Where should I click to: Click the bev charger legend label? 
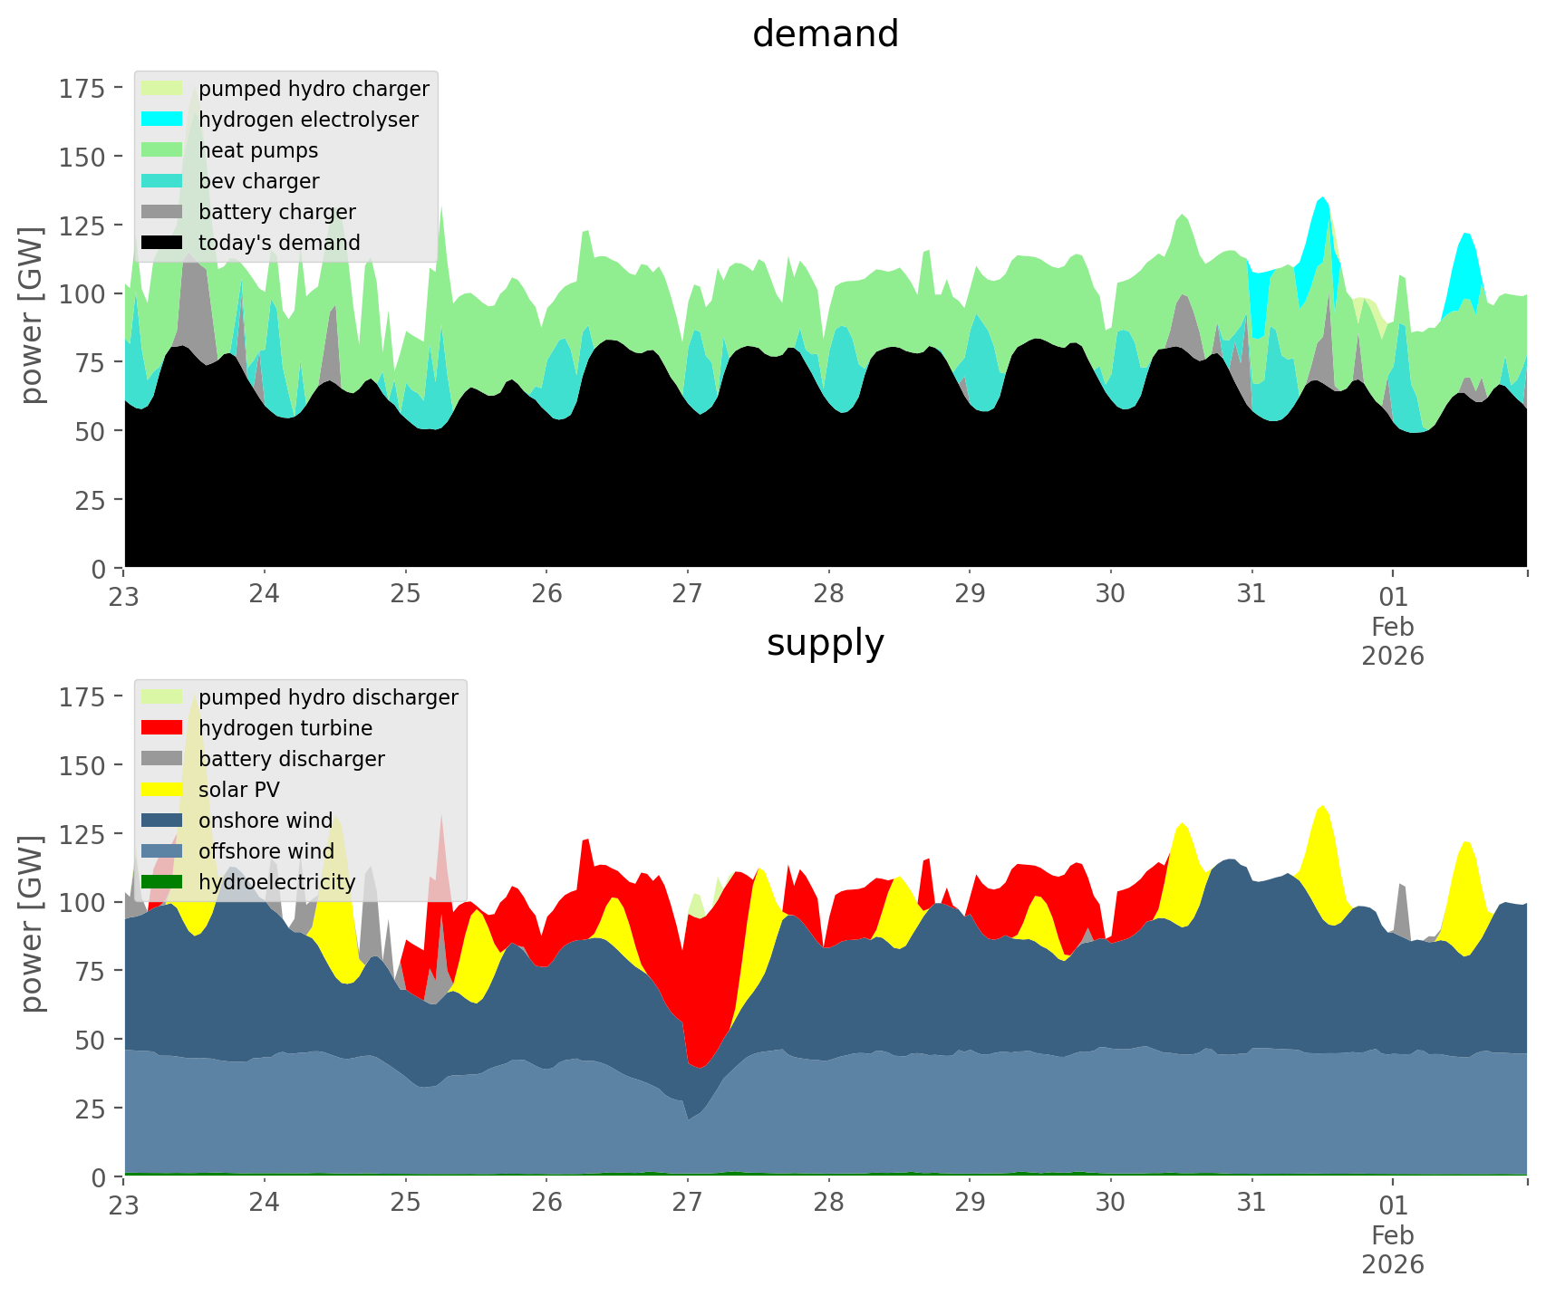pos(258,181)
